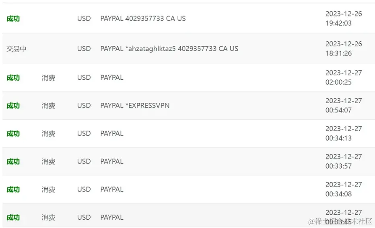Screen dimensions: 375x228
Task: Click timestamp 2023-12-26 19:42:03
Action: 344,18
